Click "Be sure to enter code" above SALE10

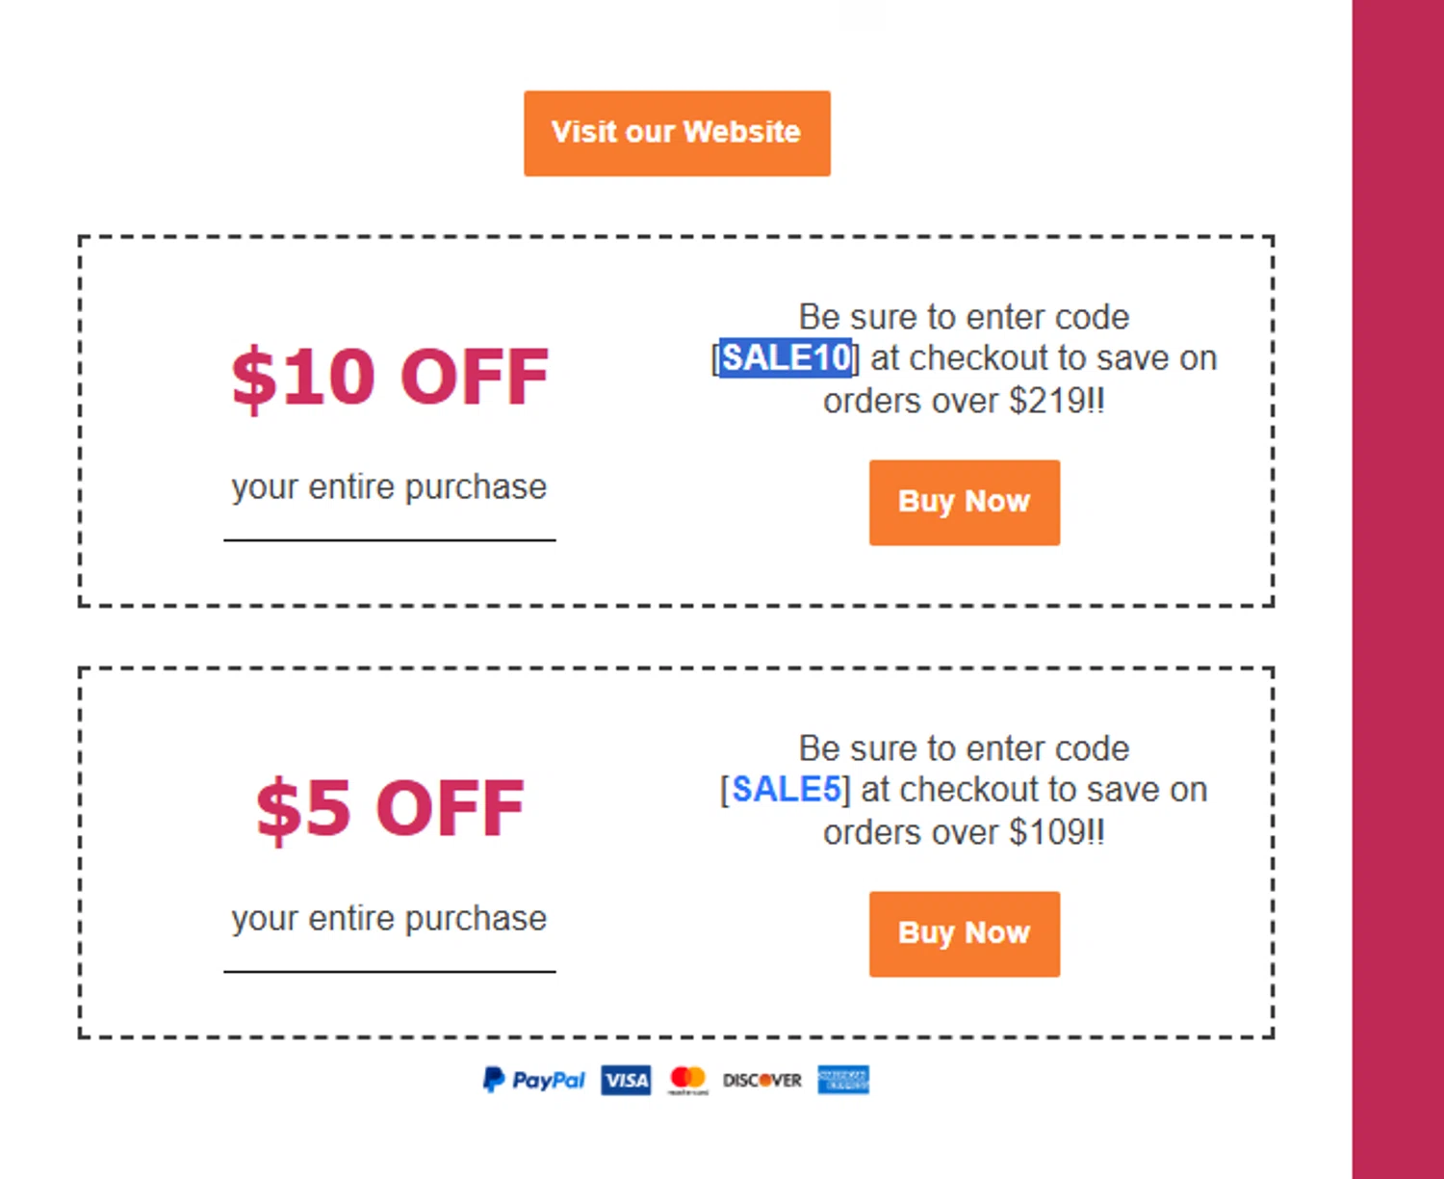click(x=964, y=317)
